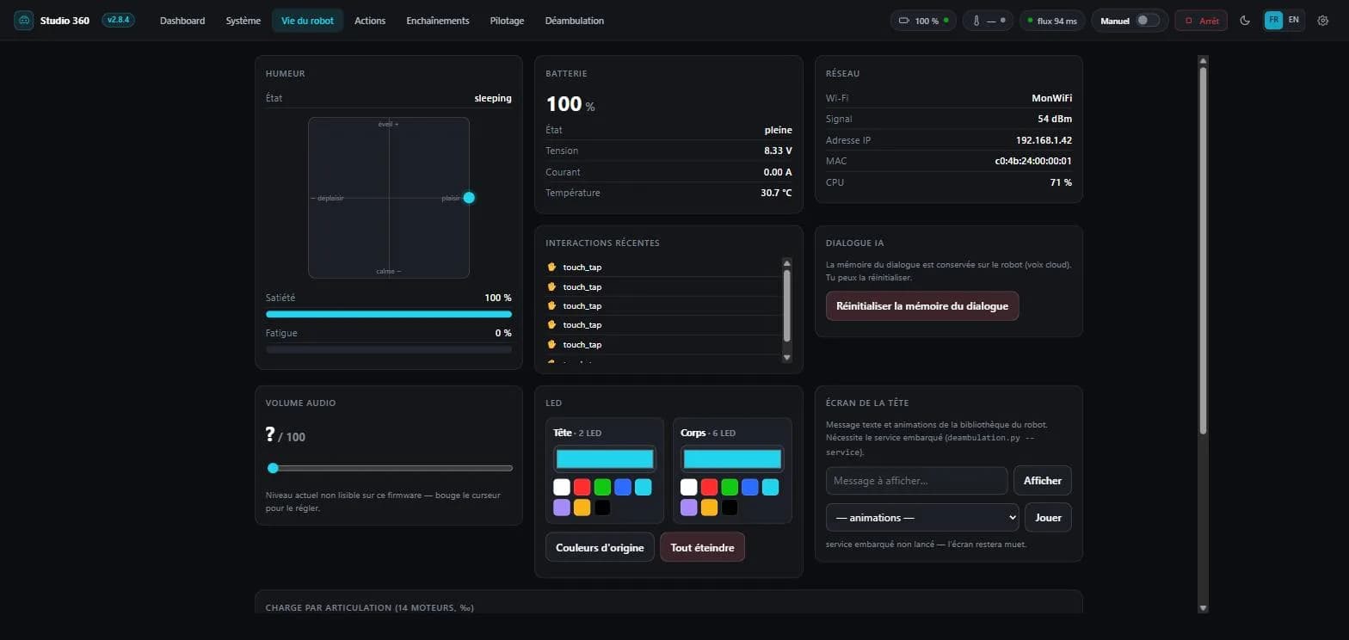Click the Afficher button
The height and width of the screenshot is (640, 1349).
(1043, 480)
